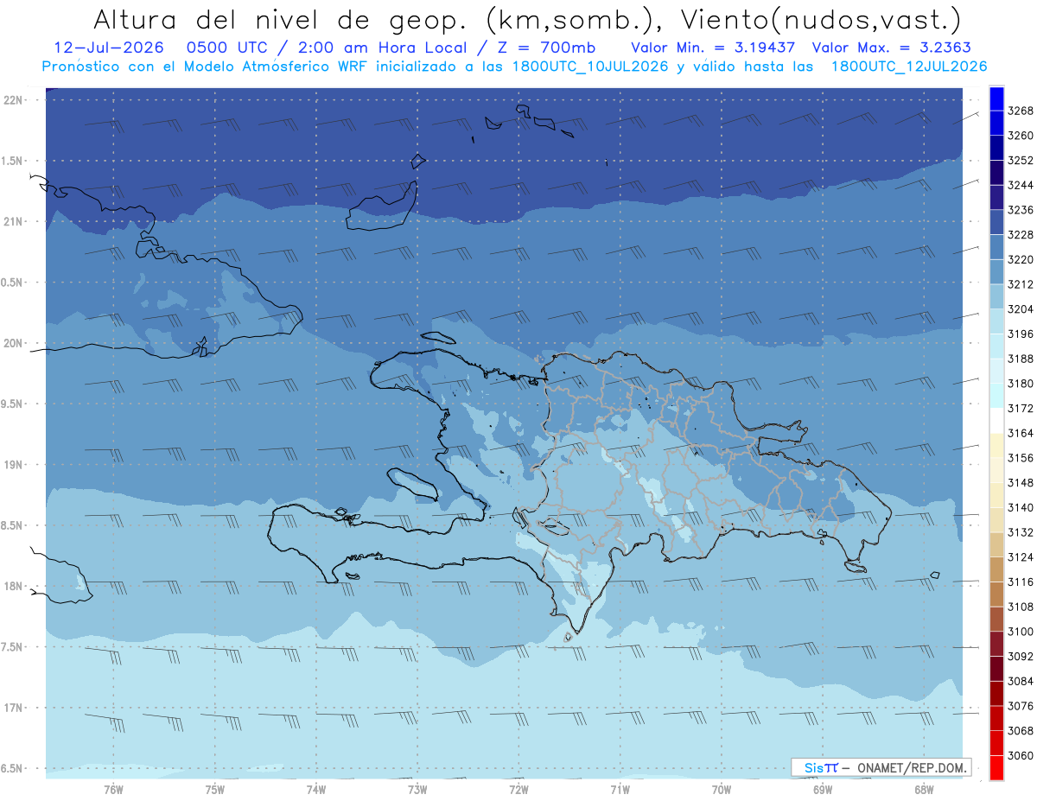Click the colorbar value '3060'

pyautogui.click(x=1021, y=756)
